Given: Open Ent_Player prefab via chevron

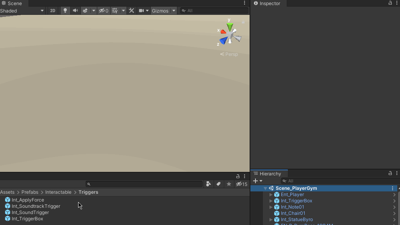Looking at the screenshot, I should coord(395,195).
